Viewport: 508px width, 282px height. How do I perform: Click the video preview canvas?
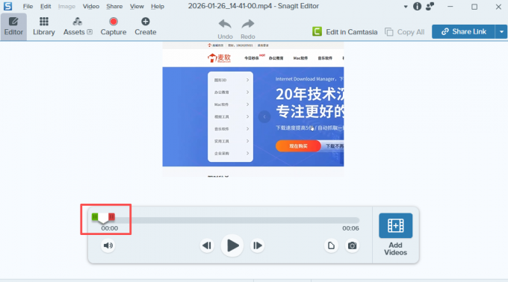[x=253, y=110]
